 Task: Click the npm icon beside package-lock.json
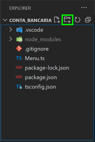point(19,67)
